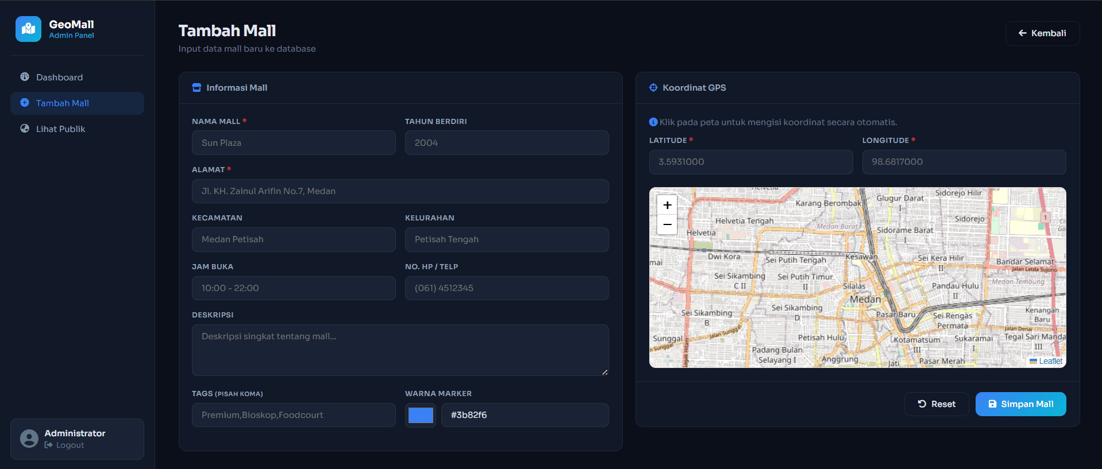Viewport: 1102px width, 469px height.
Task: Focus the Nama Mall input field
Action: point(294,142)
